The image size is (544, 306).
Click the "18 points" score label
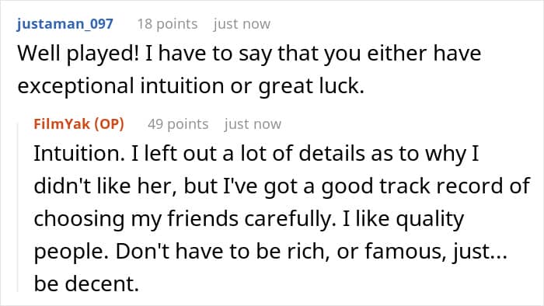coord(168,24)
